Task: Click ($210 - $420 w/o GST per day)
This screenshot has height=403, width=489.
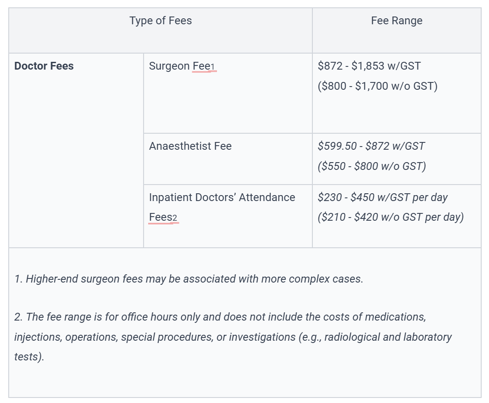Action: [391, 217]
